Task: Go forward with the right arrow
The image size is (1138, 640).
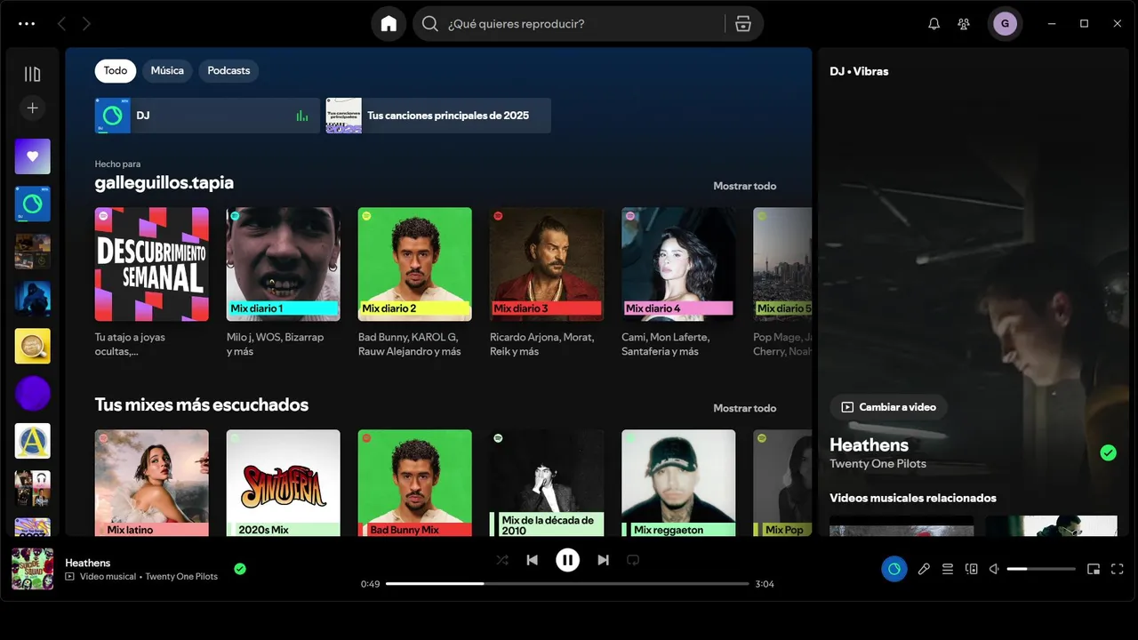Action: pyautogui.click(x=86, y=24)
